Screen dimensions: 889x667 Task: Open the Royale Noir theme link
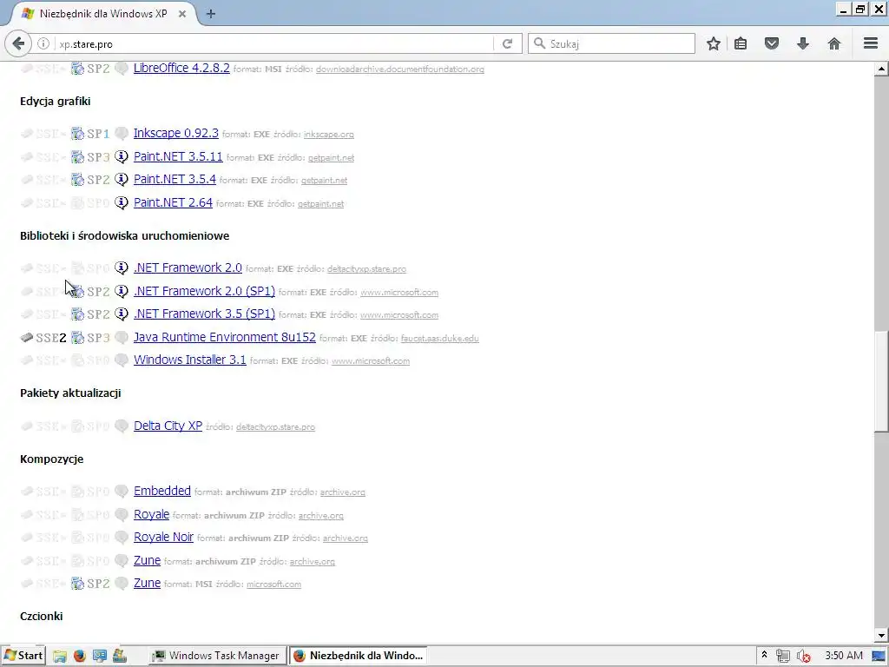(163, 537)
